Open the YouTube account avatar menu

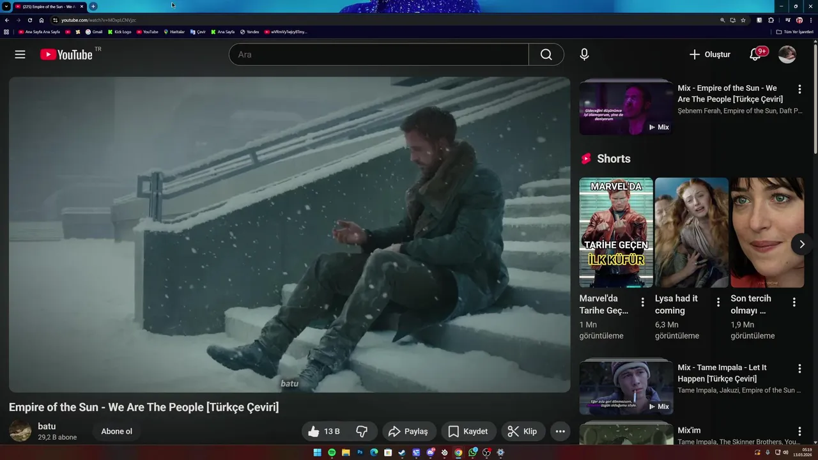pos(787,54)
